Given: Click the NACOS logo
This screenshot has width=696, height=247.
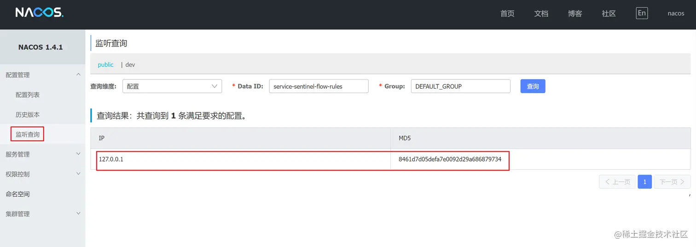Looking at the screenshot, I should tap(39, 13).
